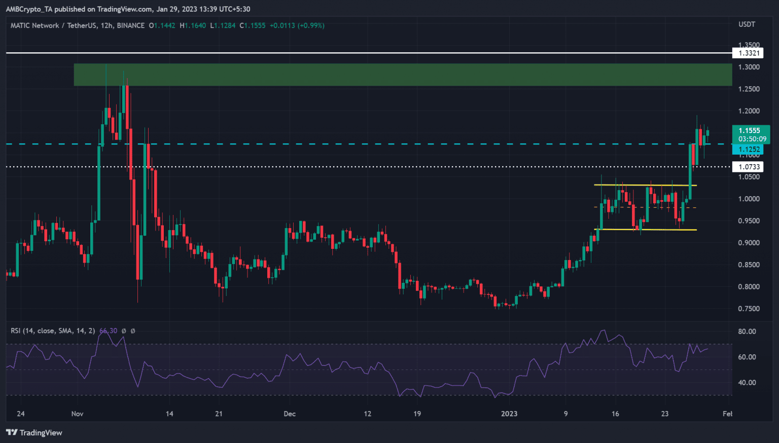Click the Nov date label on time axis

coord(77,414)
